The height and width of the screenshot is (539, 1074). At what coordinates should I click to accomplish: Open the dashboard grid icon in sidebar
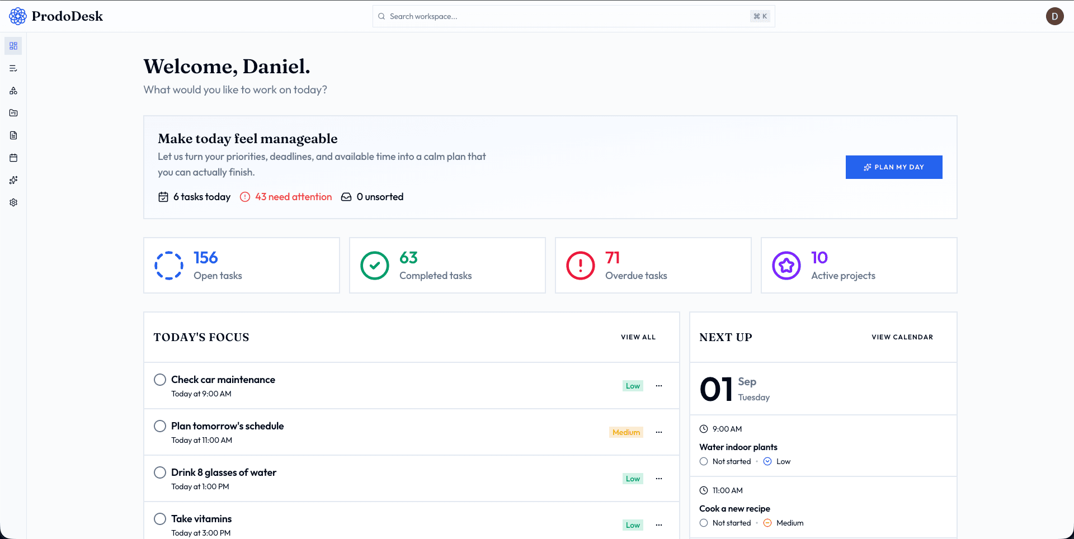(13, 46)
